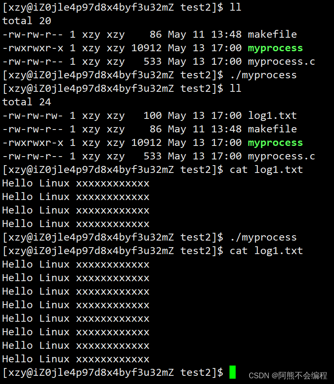
Task: Click log1.txt in the directory listing
Action: pos(272,116)
